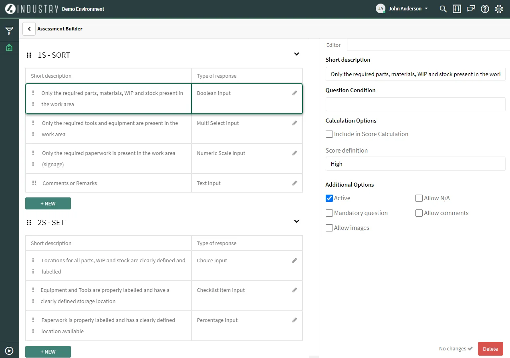Check the Allow N/A checkbox
This screenshot has width=510, height=358.
[419, 198]
